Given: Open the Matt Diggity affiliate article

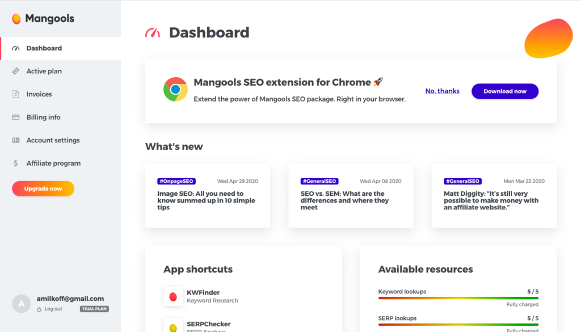Looking at the screenshot, I should point(491,200).
